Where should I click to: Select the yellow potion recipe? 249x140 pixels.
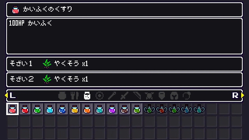tap(75, 109)
